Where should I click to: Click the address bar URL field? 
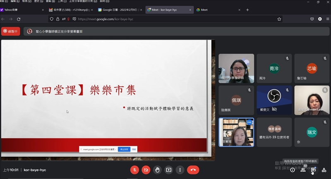coord(165,19)
